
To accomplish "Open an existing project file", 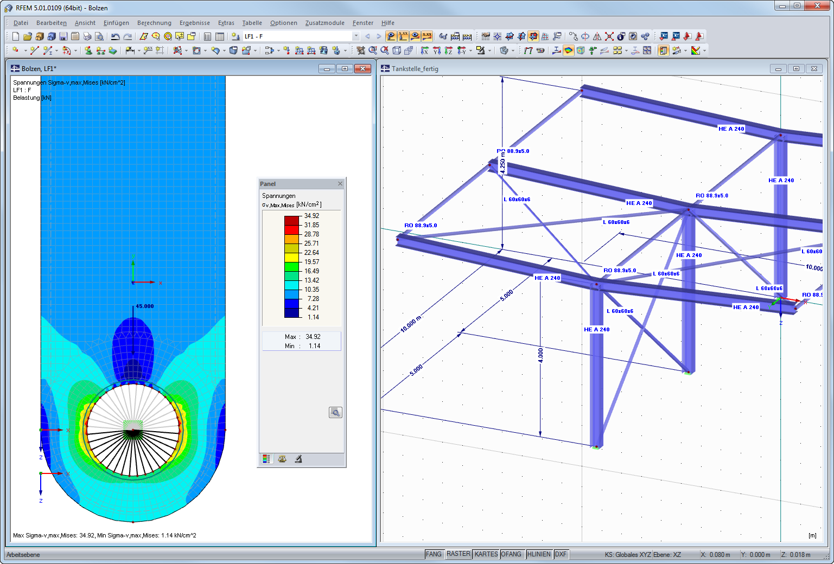I will tap(27, 36).
